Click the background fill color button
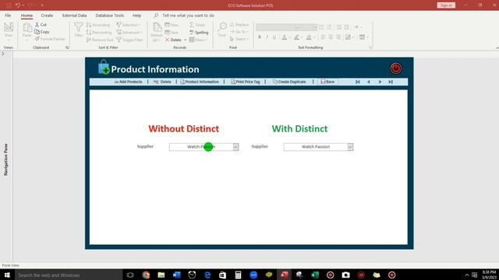 pyautogui.click(x=309, y=37)
